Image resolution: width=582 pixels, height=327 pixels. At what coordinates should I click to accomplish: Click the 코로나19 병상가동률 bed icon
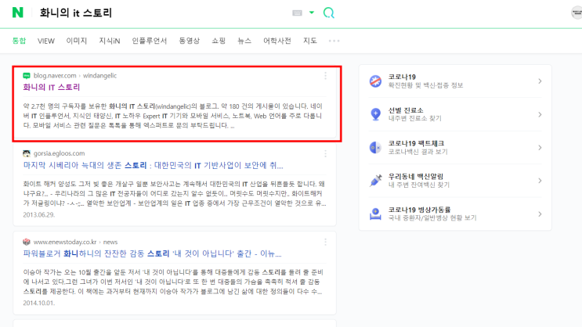click(375, 214)
